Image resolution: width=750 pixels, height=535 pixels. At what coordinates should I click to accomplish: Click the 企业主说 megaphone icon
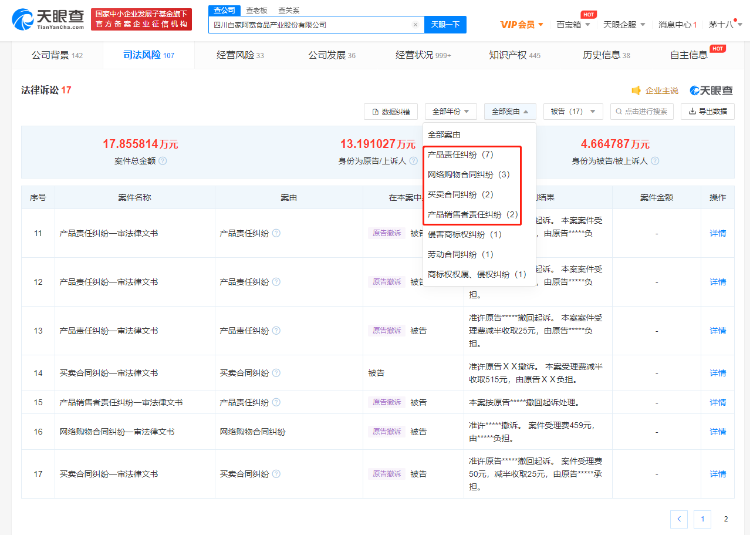pos(636,90)
